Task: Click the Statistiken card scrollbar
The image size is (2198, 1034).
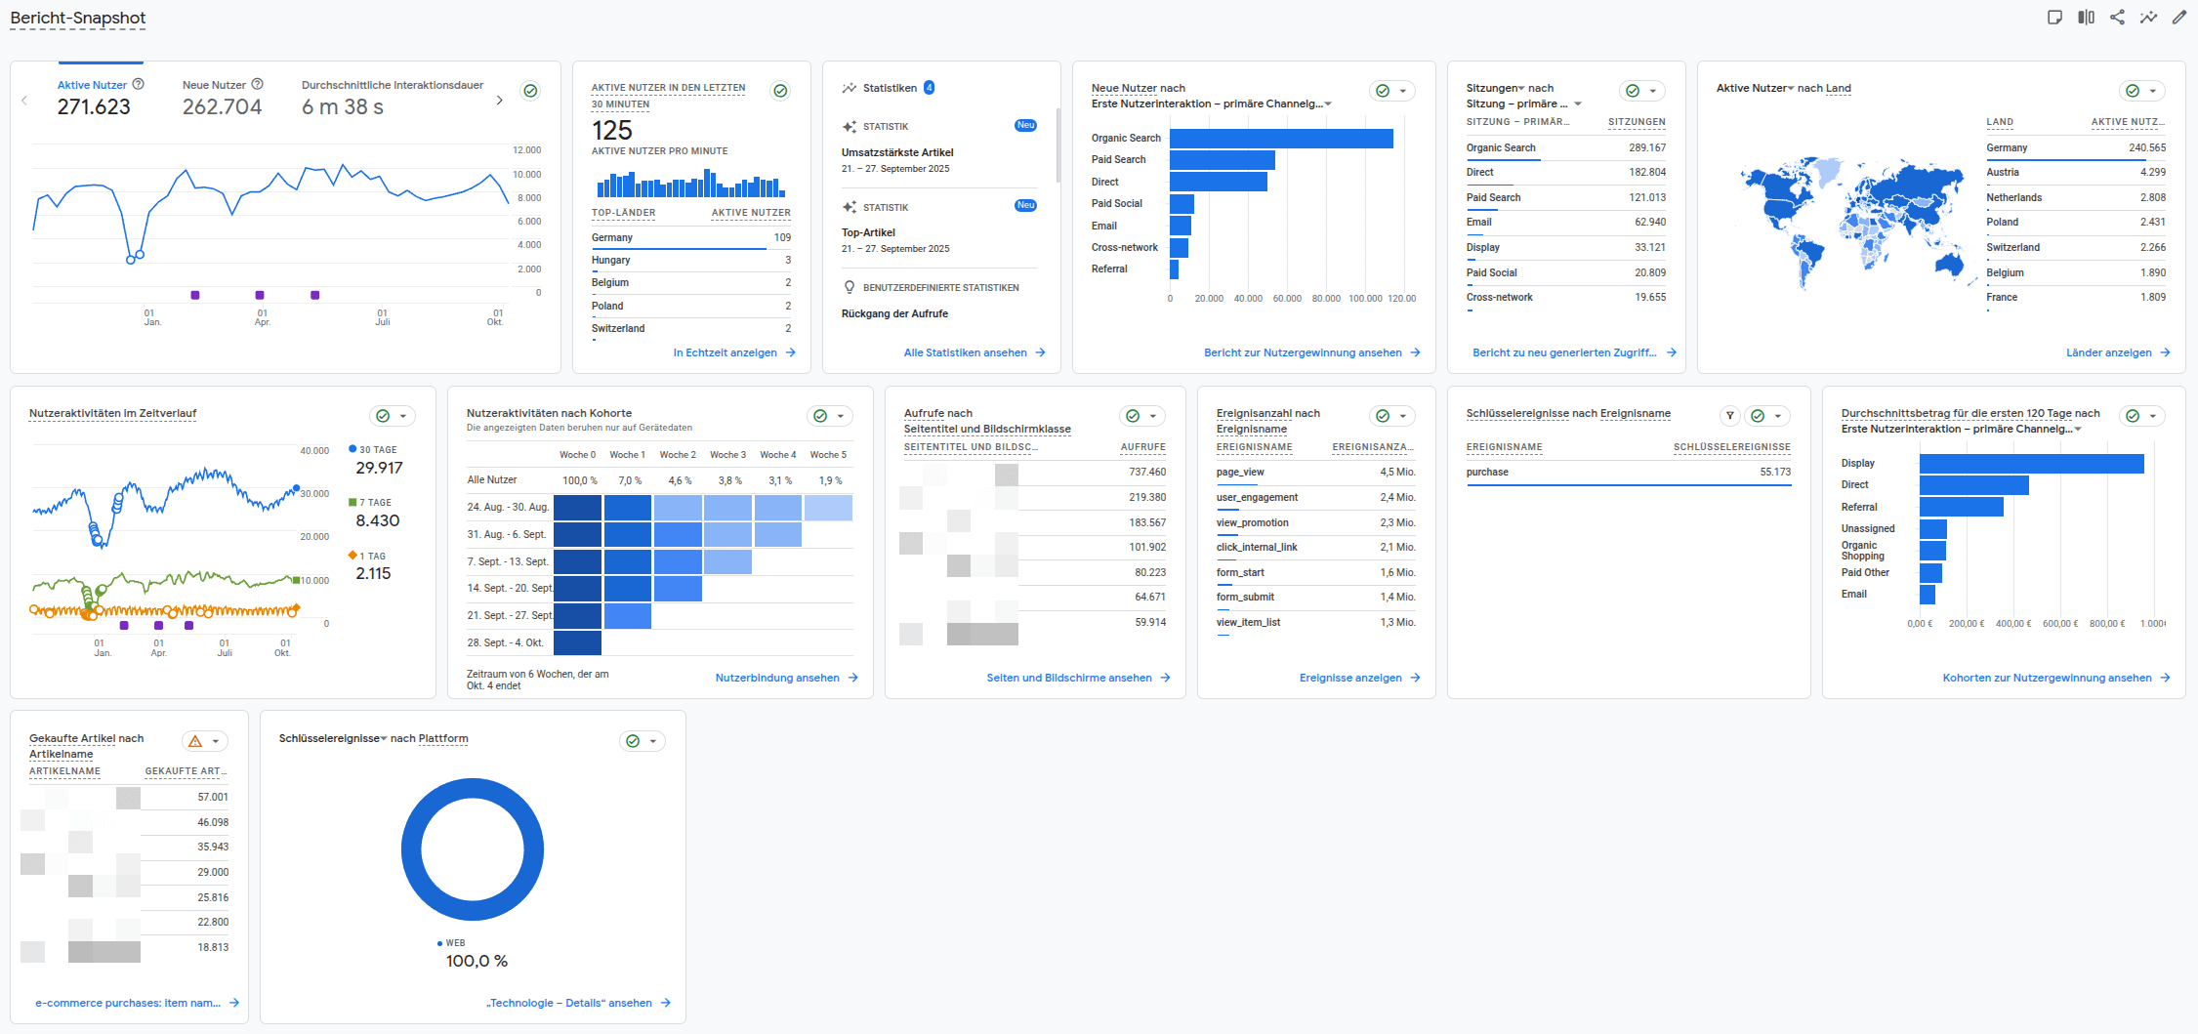Action: (1058, 146)
